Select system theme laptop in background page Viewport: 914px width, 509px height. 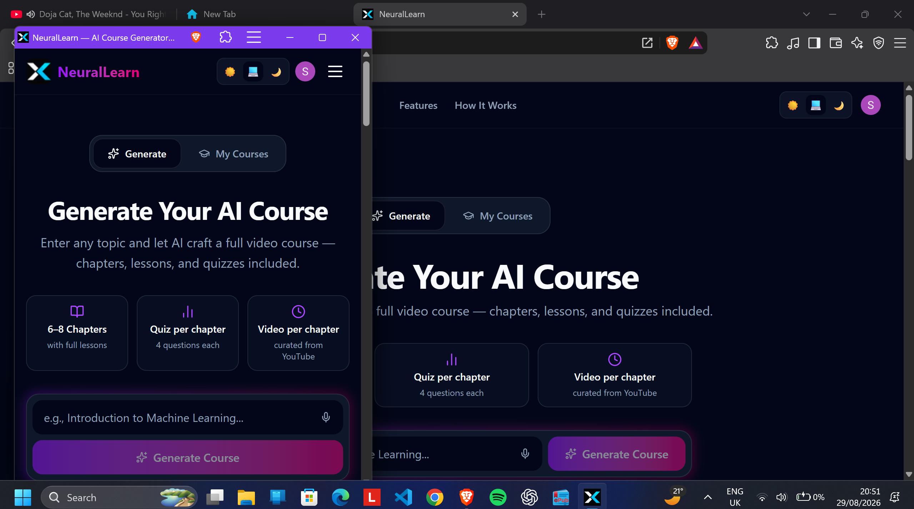point(816,105)
